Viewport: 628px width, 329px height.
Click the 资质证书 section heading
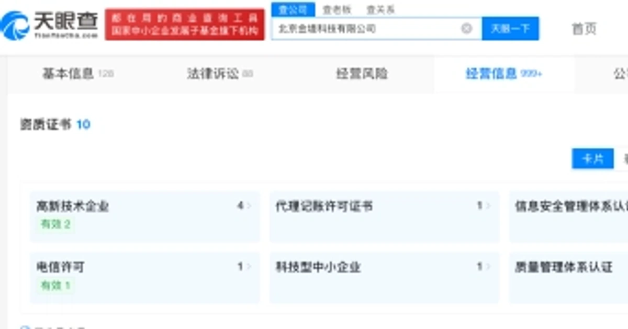point(46,125)
